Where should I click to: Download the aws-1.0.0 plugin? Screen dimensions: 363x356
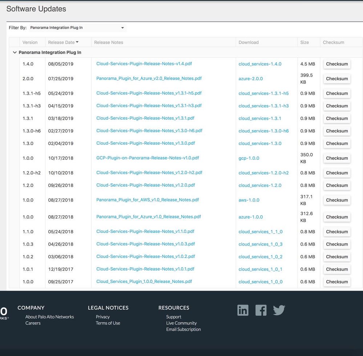pos(249,200)
